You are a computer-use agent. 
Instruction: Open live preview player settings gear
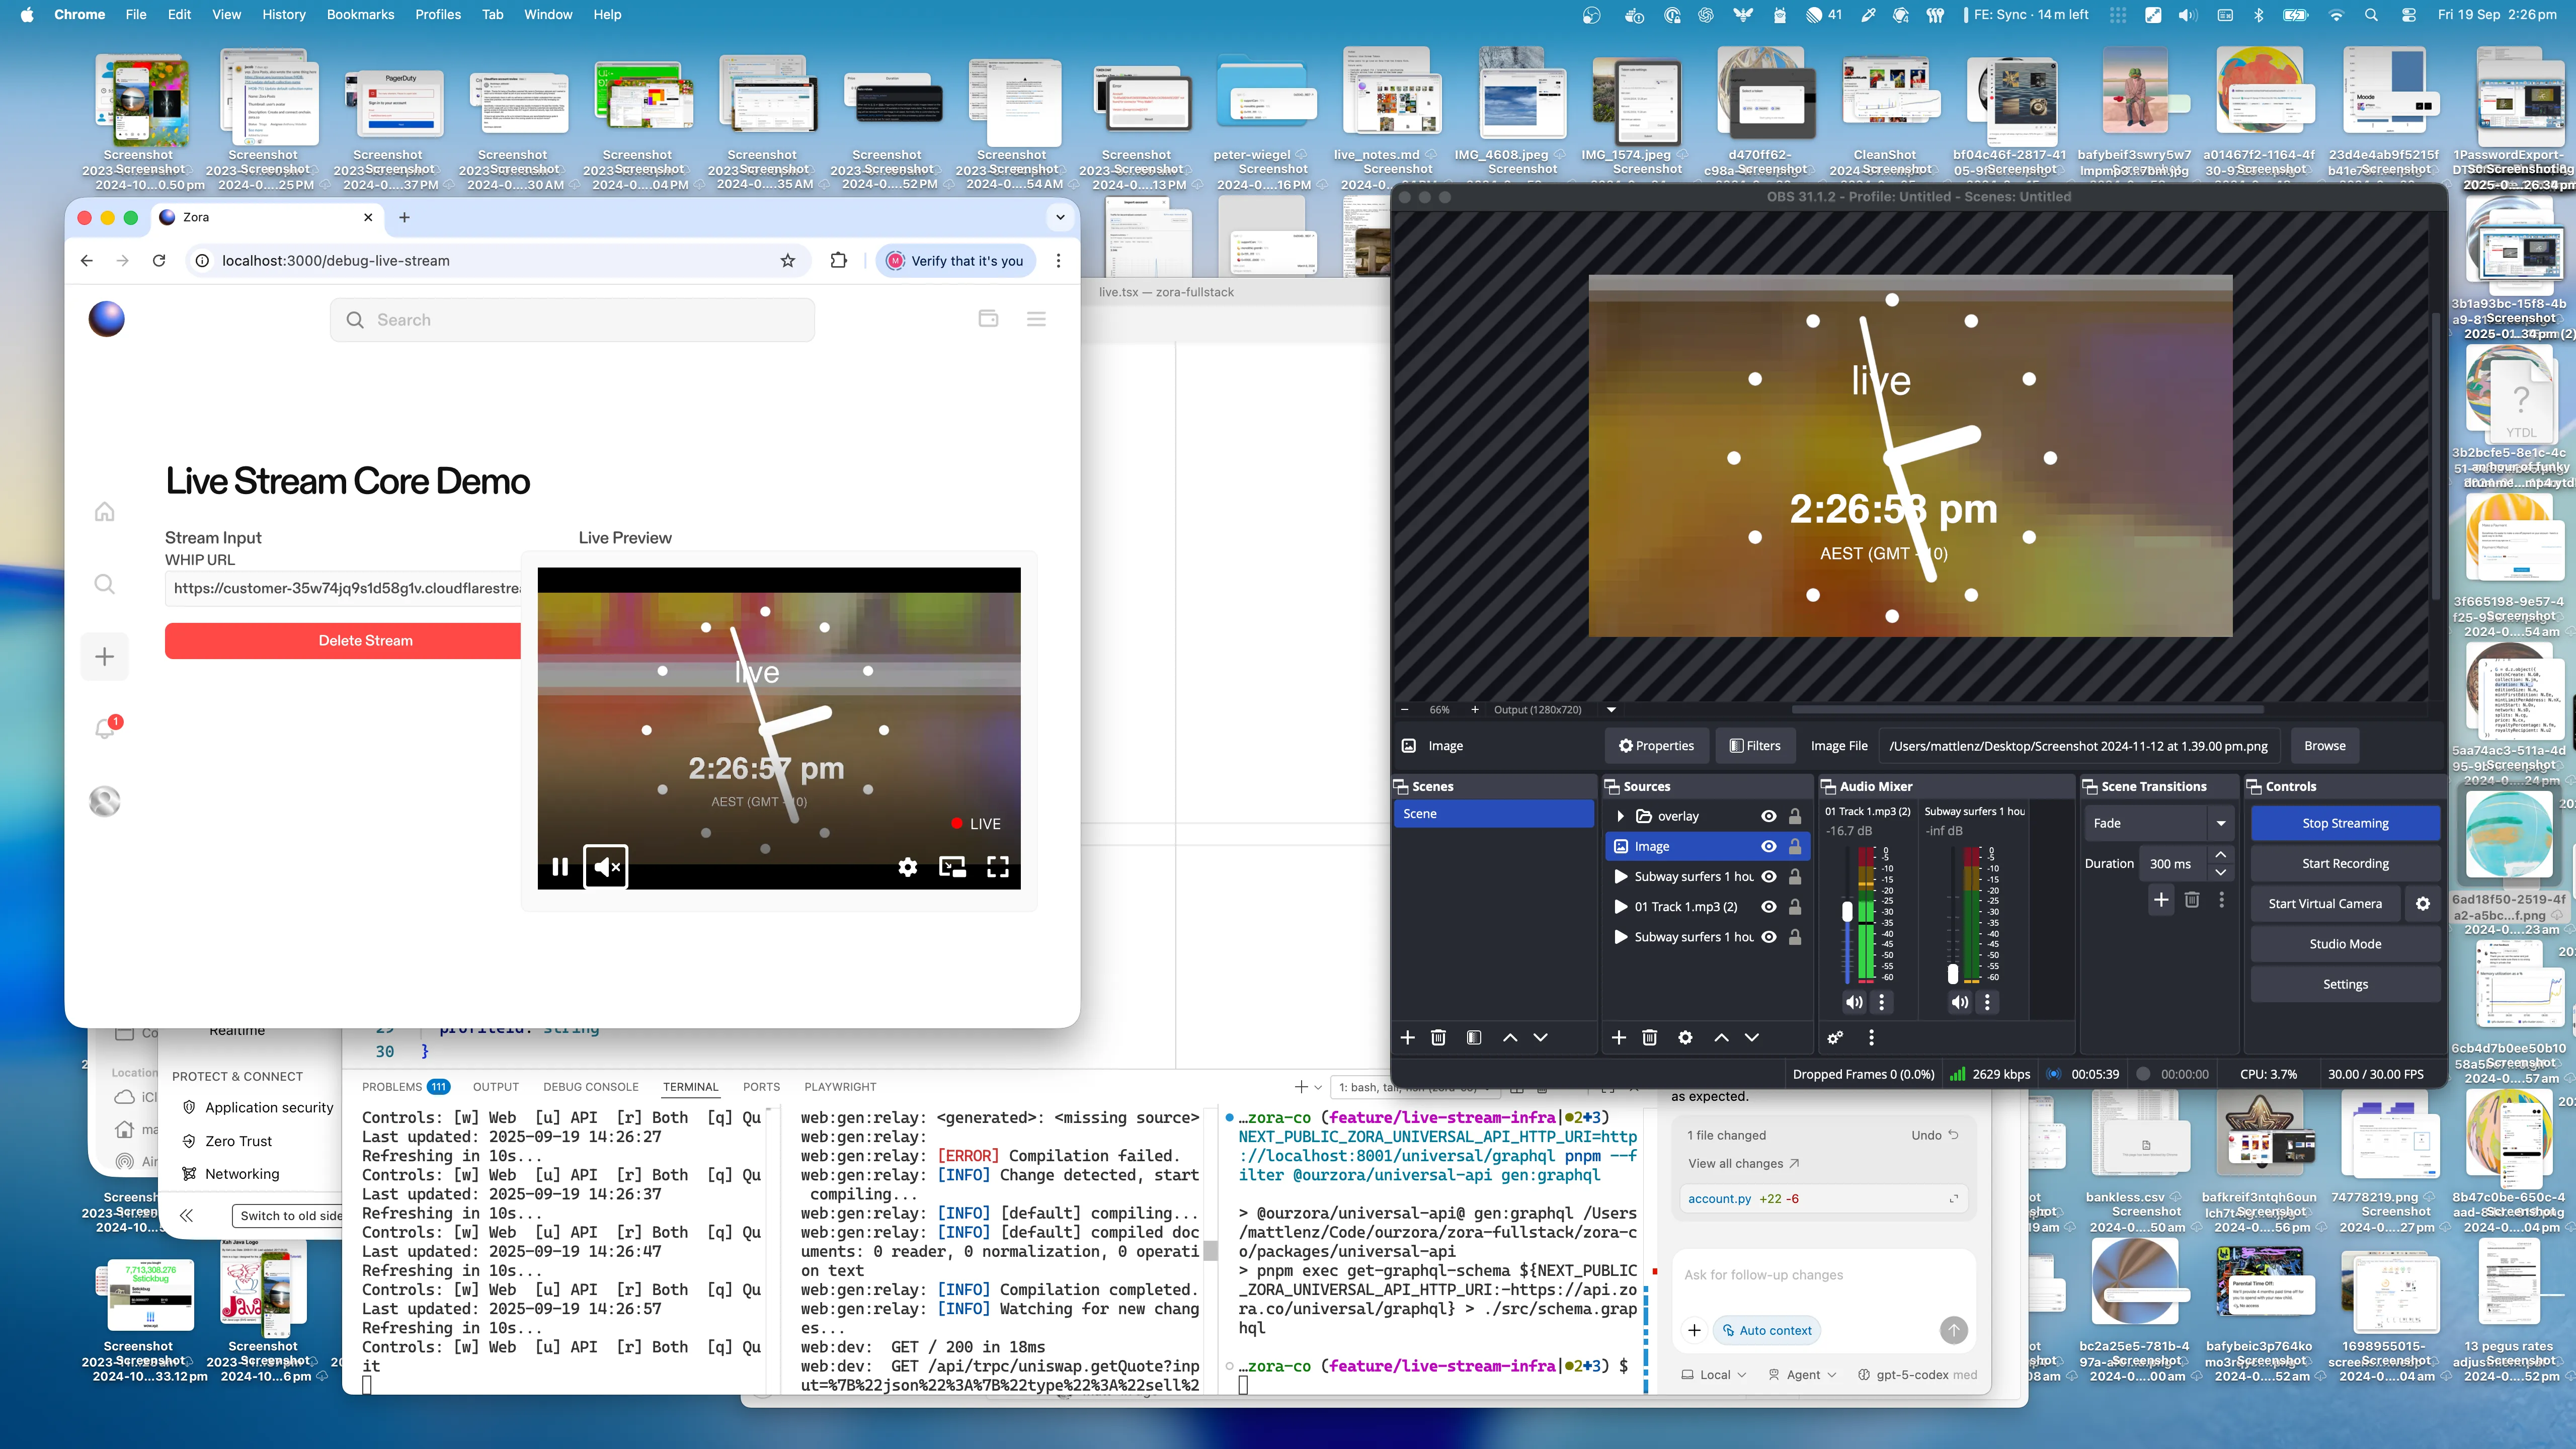coord(907,866)
